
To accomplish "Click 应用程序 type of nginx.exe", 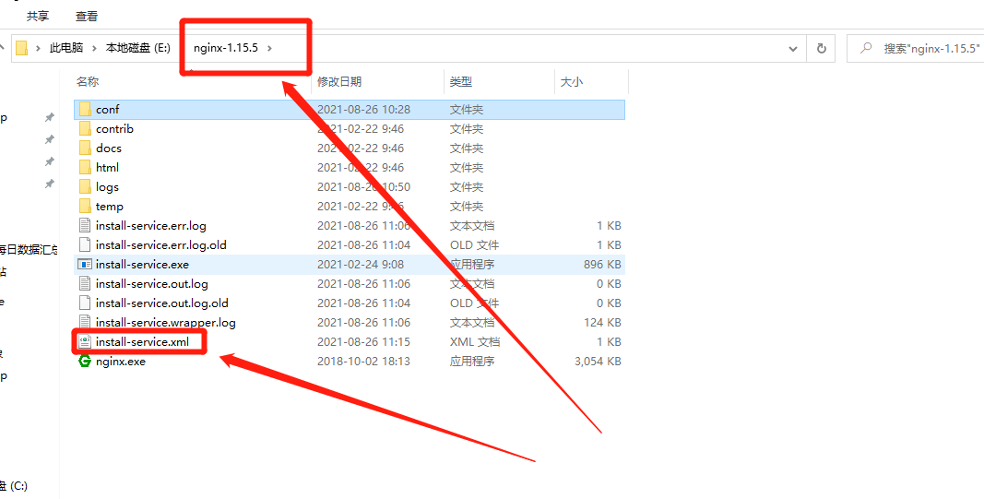I will pyautogui.click(x=472, y=362).
